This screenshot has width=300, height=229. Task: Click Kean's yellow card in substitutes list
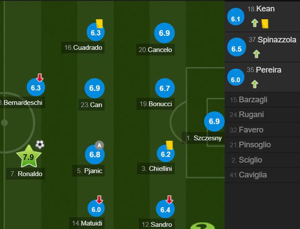click(265, 23)
